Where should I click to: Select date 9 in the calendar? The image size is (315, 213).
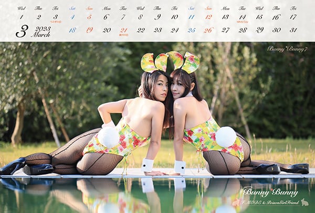(x=157, y=17)
